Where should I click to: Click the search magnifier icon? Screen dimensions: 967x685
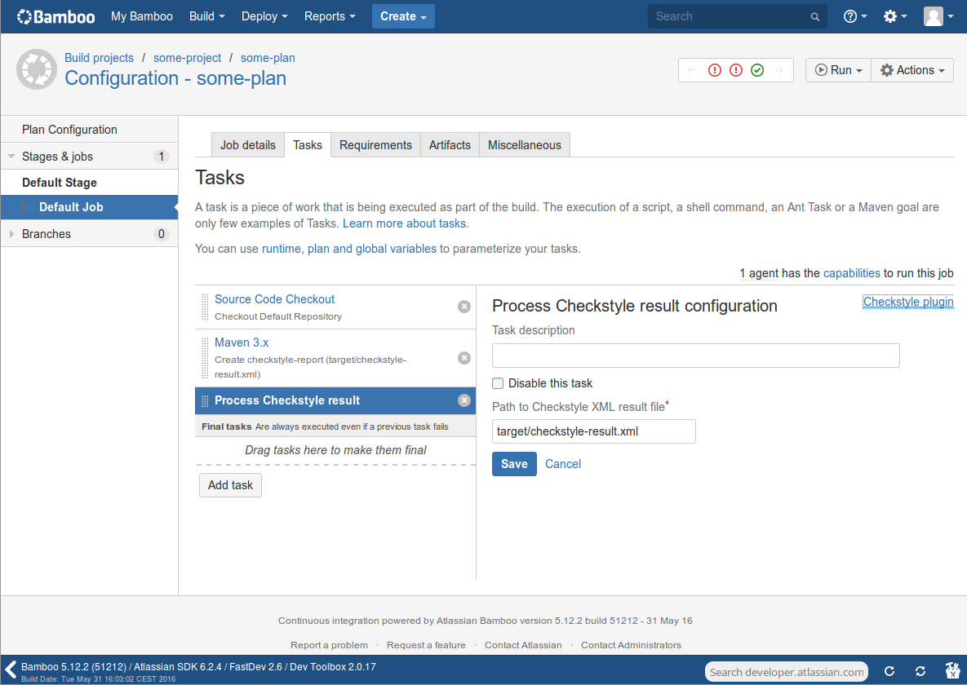[x=814, y=16]
